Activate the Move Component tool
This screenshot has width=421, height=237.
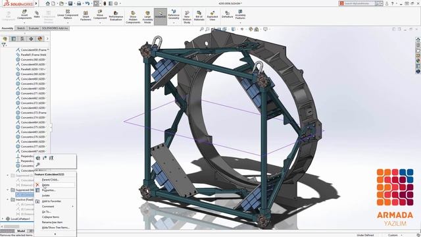tap(100, 14)
